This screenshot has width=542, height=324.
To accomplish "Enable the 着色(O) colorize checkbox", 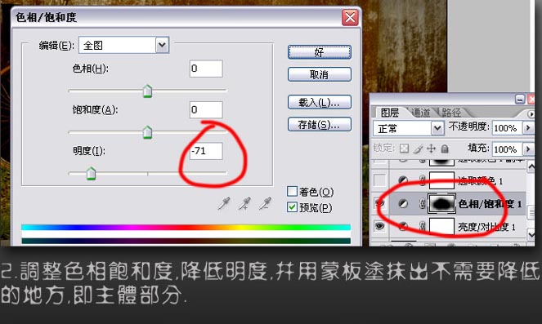I will point(292,191).
